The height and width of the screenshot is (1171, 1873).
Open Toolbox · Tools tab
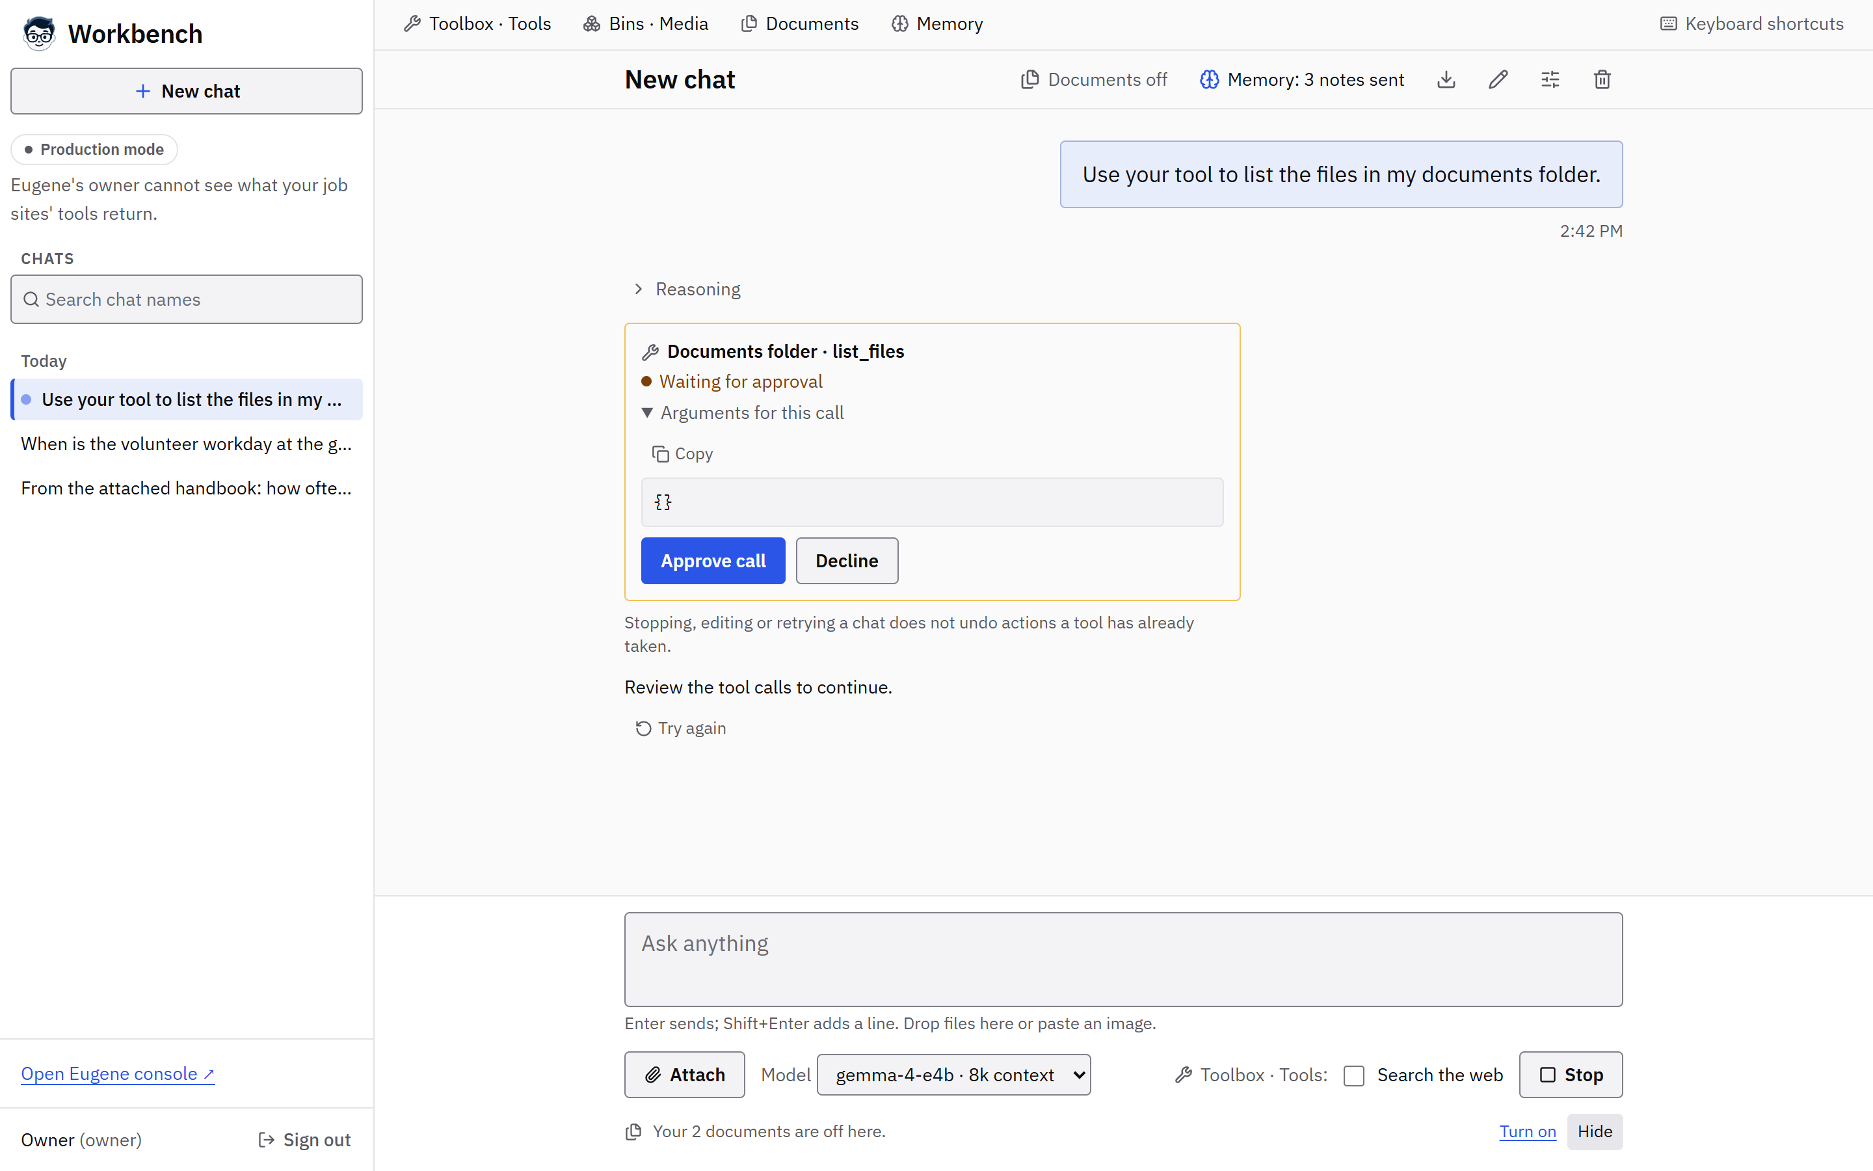pos(477,24)
